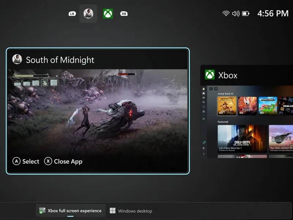This screenshot has height=220, width=293.
Task: Click the battery icon in the status bar
Action: [x=246, y=14]
